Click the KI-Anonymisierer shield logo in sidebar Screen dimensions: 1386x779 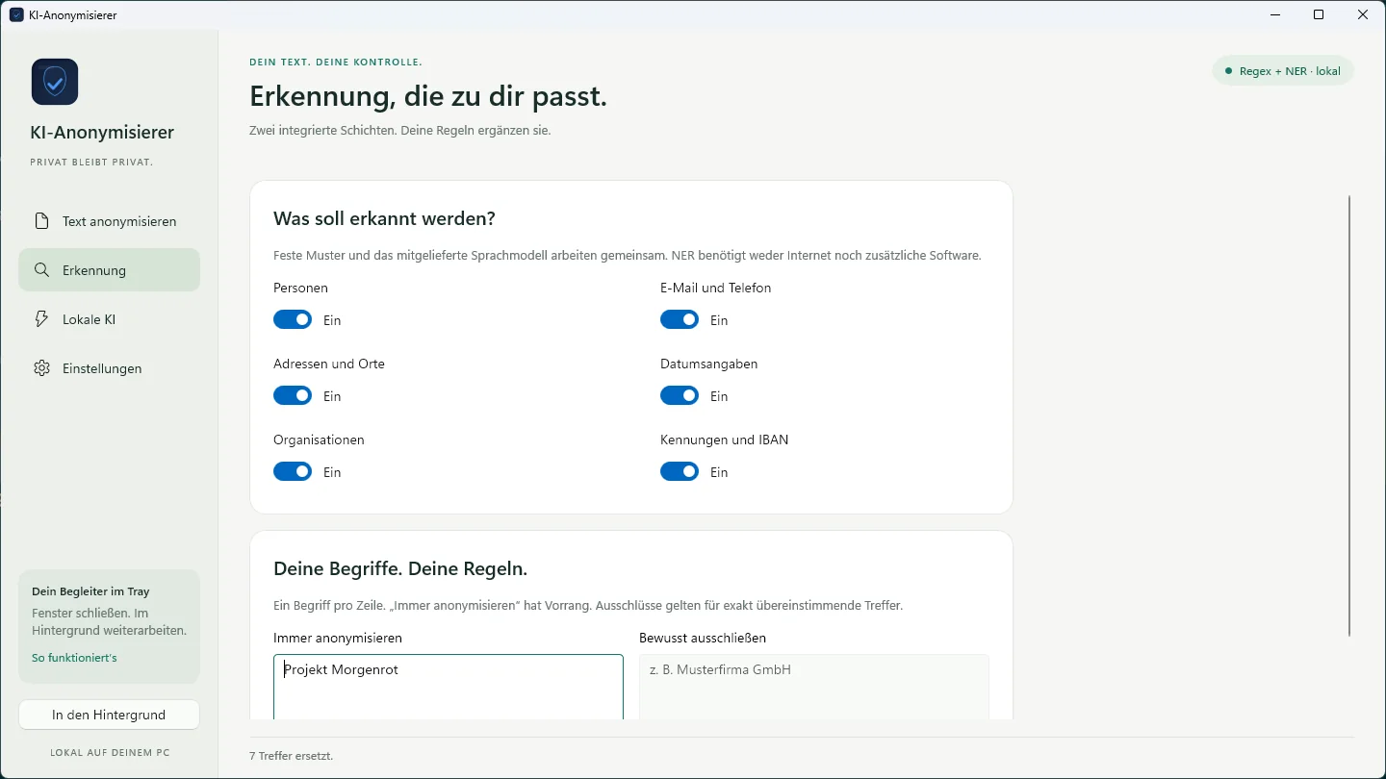55,82
